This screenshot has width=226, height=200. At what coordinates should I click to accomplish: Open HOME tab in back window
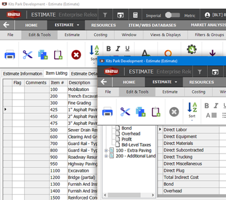[31, 25]
